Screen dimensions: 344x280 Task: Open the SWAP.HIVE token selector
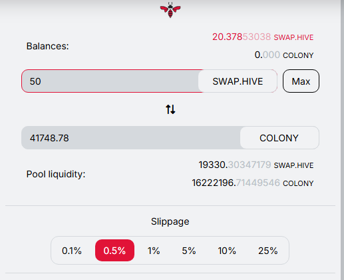coord(238,81)
